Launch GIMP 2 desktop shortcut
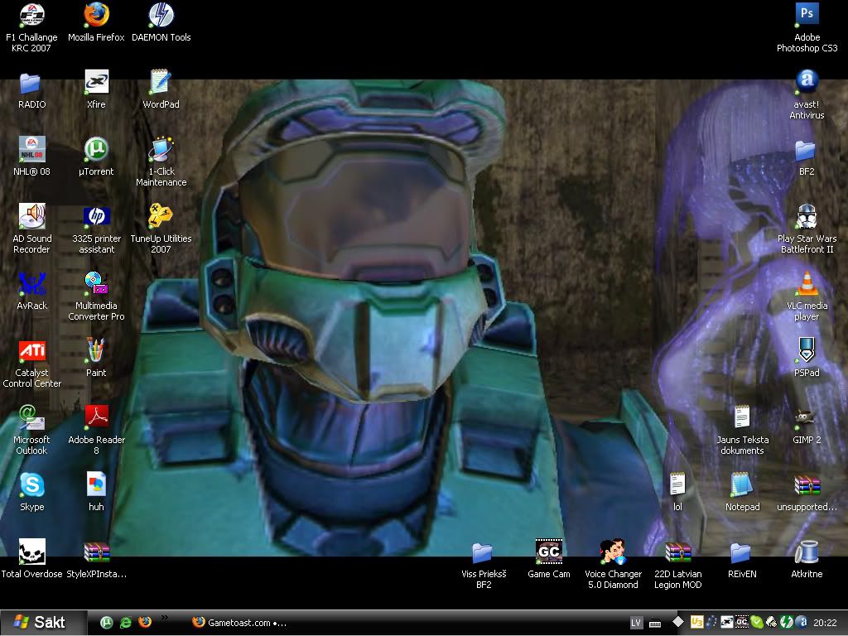848x636 pixels. 807,425
